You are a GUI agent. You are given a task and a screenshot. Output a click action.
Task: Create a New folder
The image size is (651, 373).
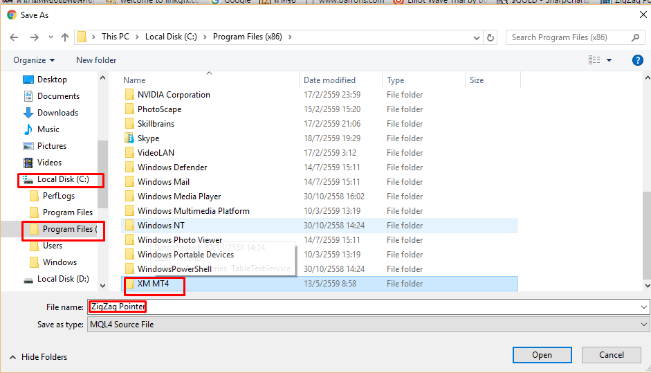[x=96, y=60]
